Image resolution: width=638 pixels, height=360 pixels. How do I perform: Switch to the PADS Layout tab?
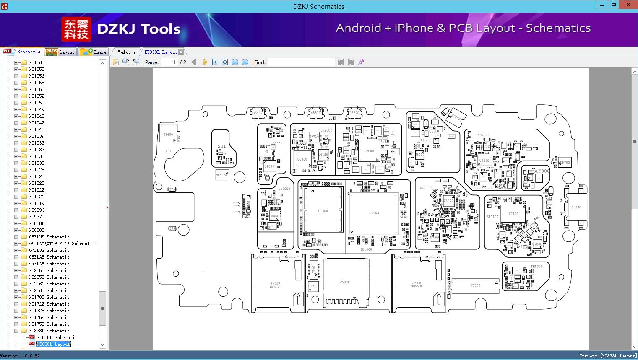coord(60,52)
